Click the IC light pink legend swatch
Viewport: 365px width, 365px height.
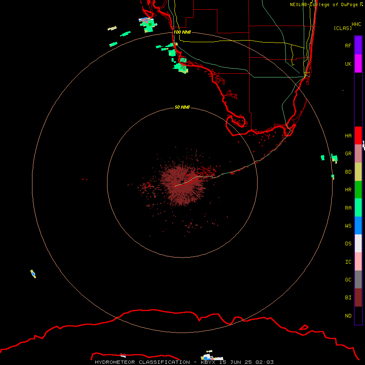pos(358,262)
